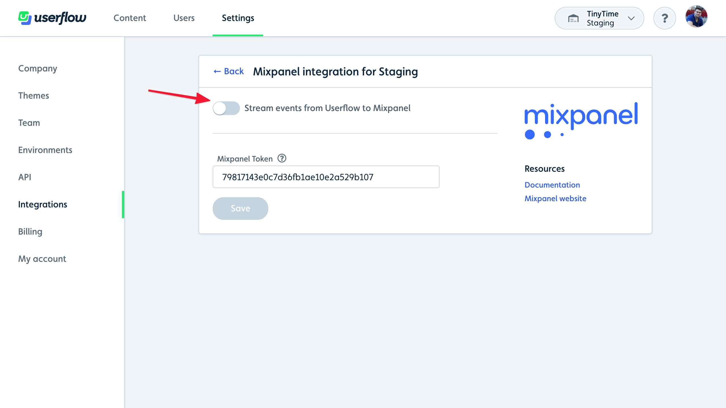Click the Userflow logo
This screenshot has height=408, width=726.
click(x=52, y=18)
